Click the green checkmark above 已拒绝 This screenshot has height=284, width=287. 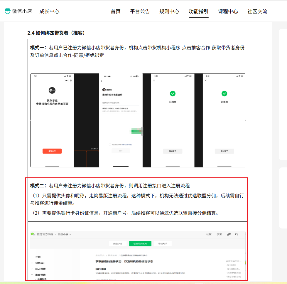(224, 94)
